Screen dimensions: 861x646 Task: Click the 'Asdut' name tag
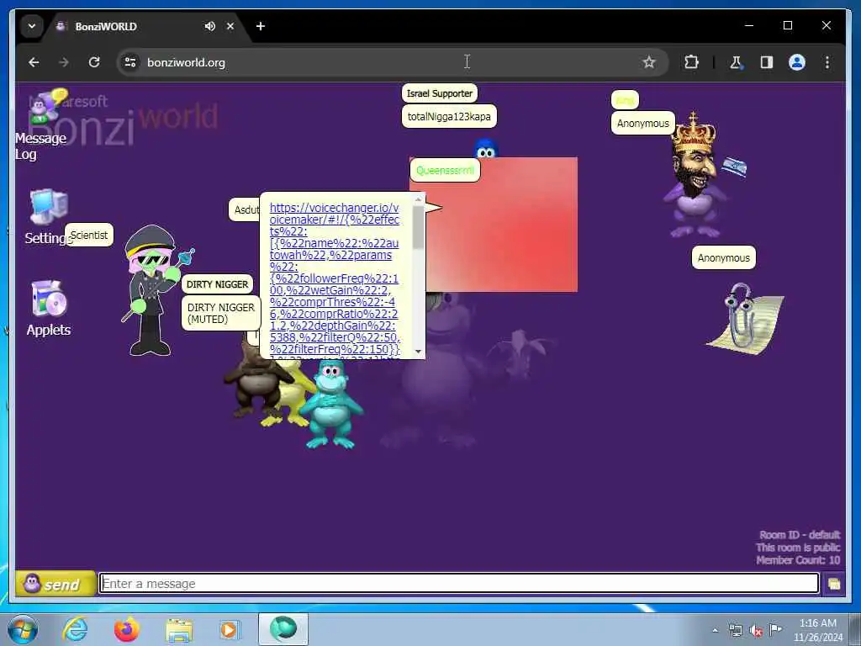coord(245,209)
